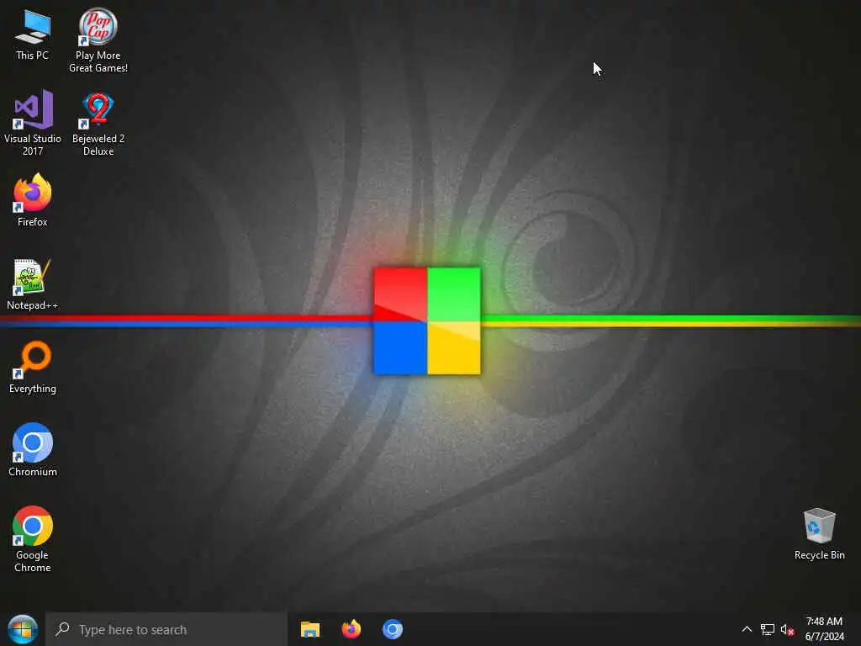Select the Visual Studio 2017 shortcut
The image size is (861, 646).
(33, 123)
